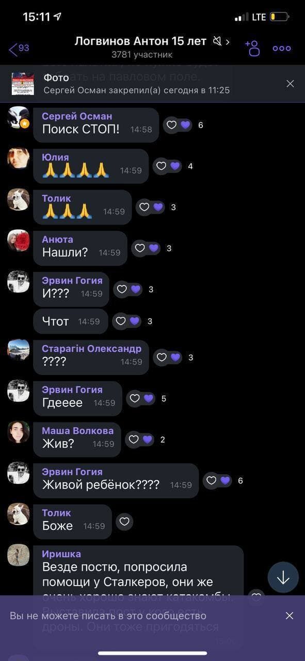Screen dimensions: 305x661
Task: Close the 'Вы не можете писать' notice
Action: coord(290,616)
